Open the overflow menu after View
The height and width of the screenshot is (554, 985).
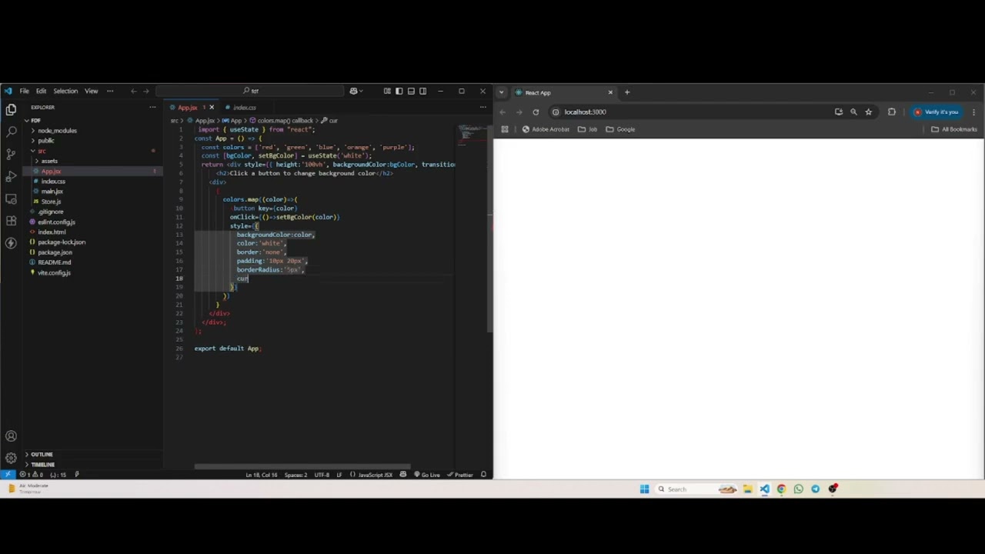(110, 91)
